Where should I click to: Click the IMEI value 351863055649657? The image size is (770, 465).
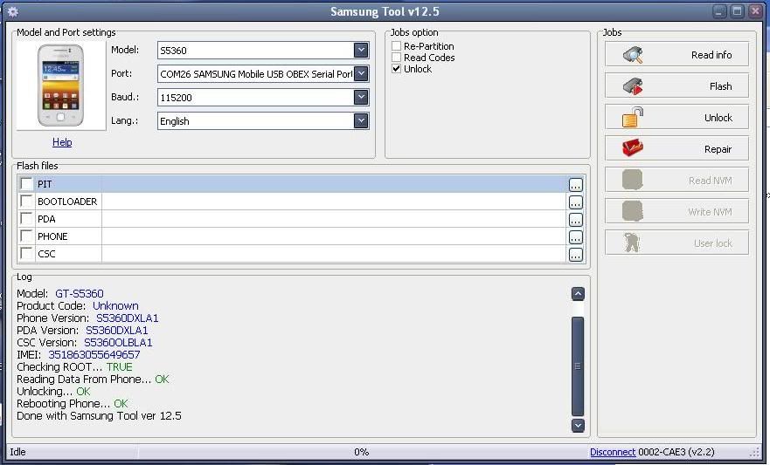[94, 354]
